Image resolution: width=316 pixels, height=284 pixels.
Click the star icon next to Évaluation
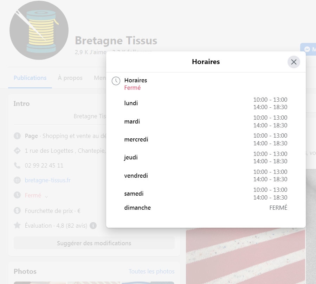17,225
